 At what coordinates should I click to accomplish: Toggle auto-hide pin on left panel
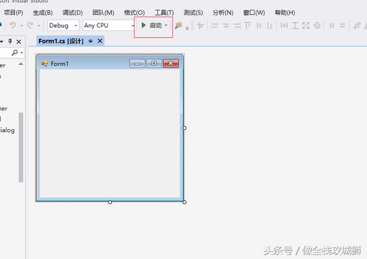pos(10,42)
